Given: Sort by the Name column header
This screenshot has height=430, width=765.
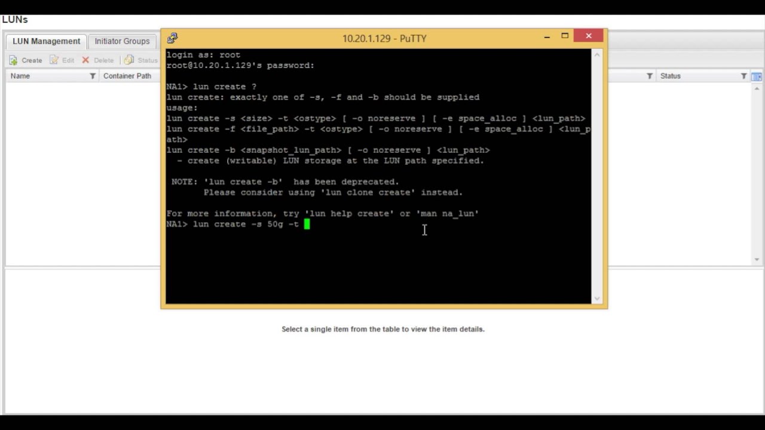Looking at the screenshot, I should coord(20,76).
